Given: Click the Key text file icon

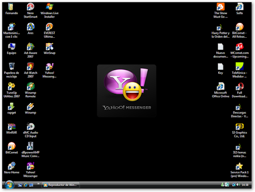Looking at the screenshot, I should [x=221, y=68].
